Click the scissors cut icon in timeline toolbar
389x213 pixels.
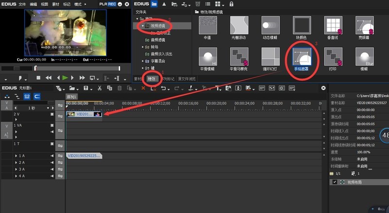pos(99,88)
